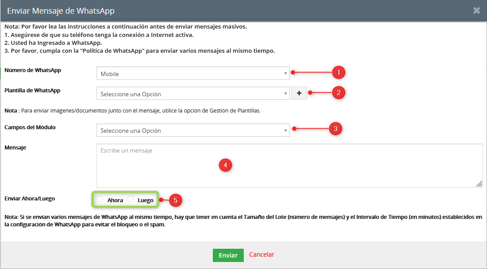The height and width of the screenshot is (269, 487).
Task: Click the 'Mensaje' field label
Action: (15, 148)
